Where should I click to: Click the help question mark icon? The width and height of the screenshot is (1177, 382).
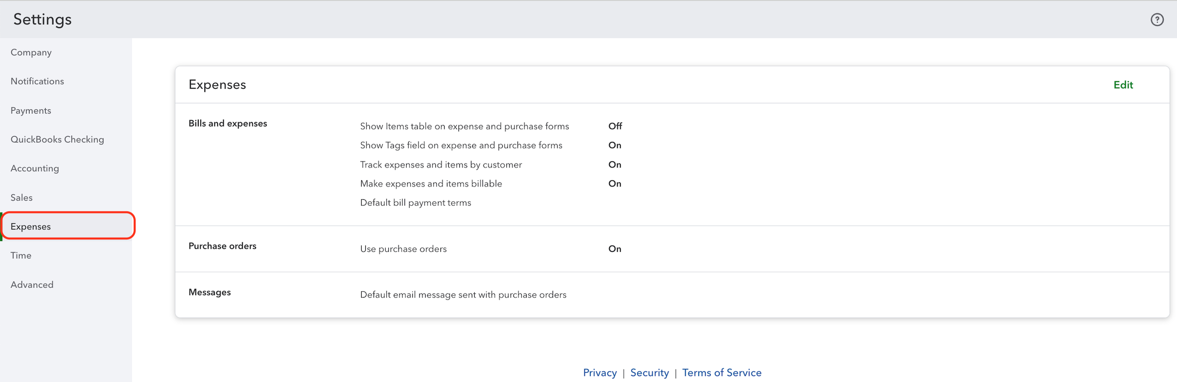pyautogui.click(x=1157, y=19)
